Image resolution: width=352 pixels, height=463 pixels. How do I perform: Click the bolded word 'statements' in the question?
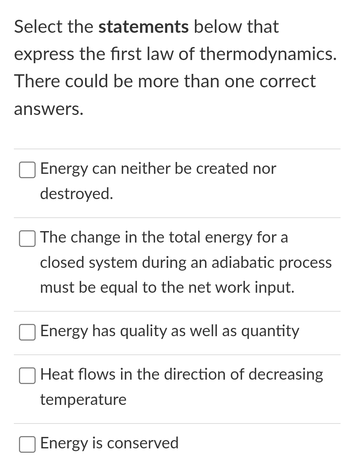coord(144,26)
